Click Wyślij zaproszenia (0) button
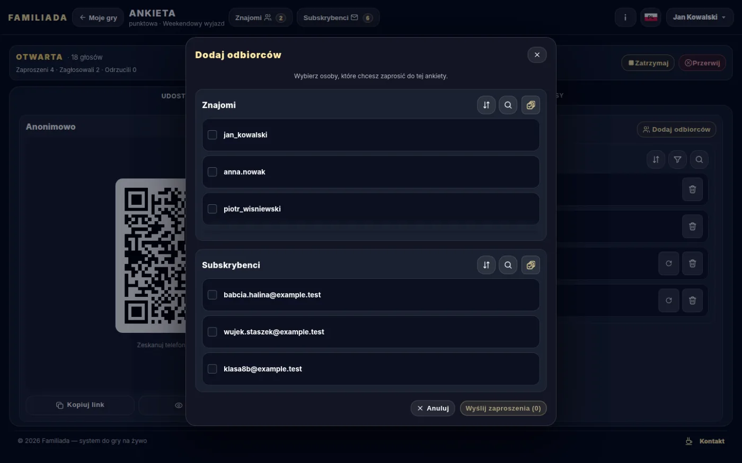 click(x=503, y=408)
